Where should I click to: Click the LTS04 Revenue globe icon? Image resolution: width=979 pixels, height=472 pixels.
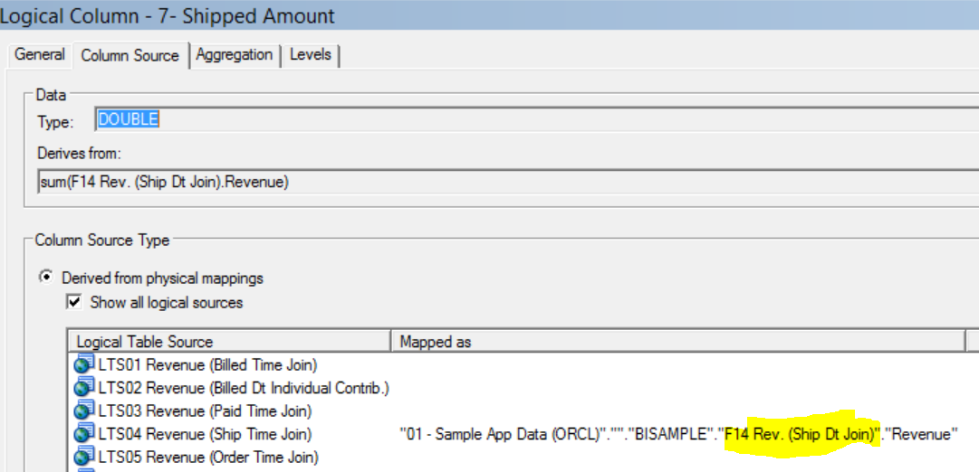pos(83,434)
